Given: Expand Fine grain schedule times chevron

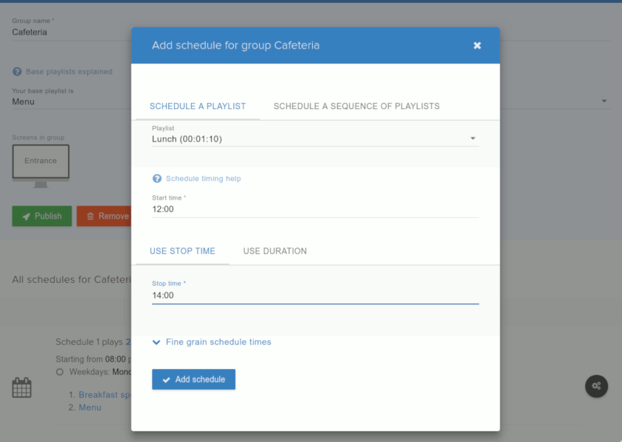Looking at the screenshot, I should (156, 343).
